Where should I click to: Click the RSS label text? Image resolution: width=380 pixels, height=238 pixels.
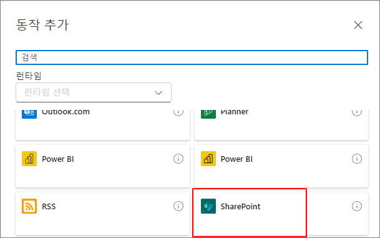point(49,207)
